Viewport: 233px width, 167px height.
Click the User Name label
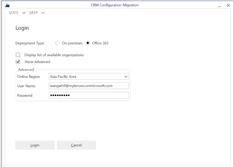[x=26, y=86]
